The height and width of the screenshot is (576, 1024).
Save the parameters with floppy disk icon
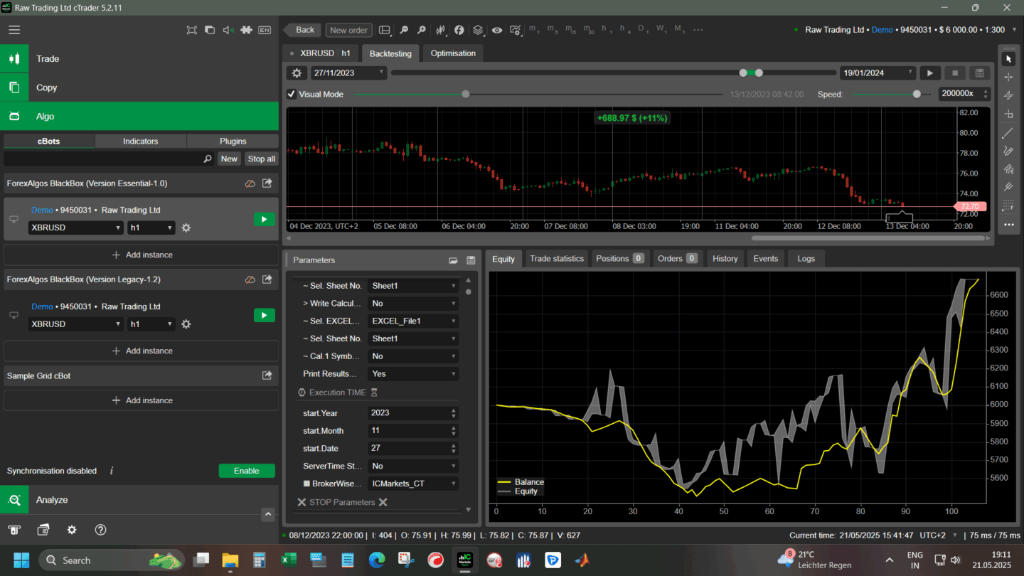click(471, 260)
